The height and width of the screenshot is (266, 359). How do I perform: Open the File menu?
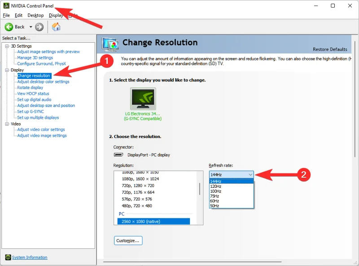click(6, 15)
